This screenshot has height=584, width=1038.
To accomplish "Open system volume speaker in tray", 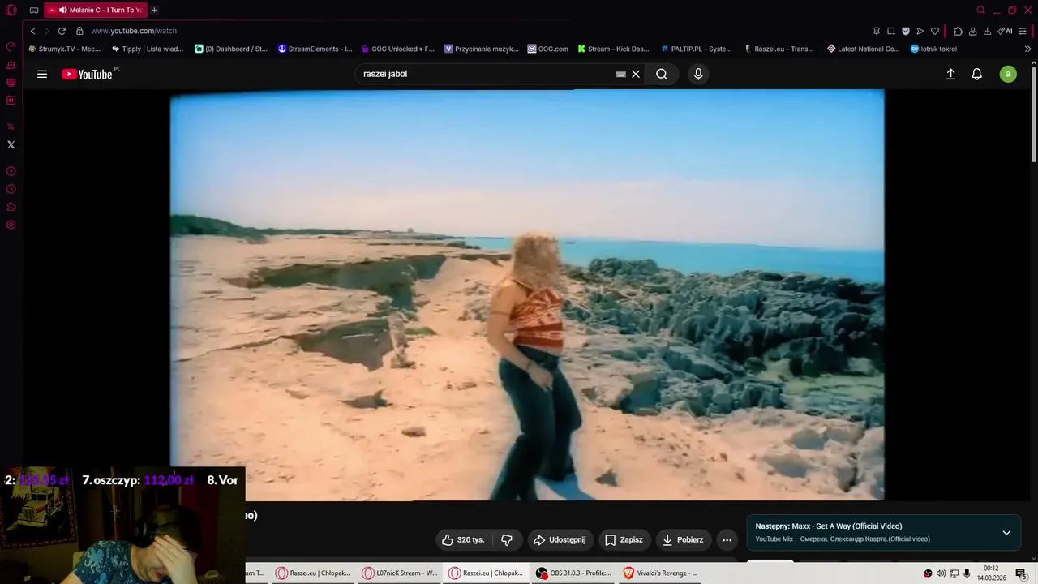I will coord(941,573).
